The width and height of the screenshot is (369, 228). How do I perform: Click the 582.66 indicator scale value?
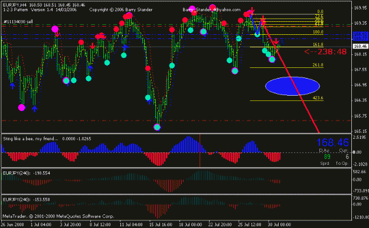pos(360,172)
